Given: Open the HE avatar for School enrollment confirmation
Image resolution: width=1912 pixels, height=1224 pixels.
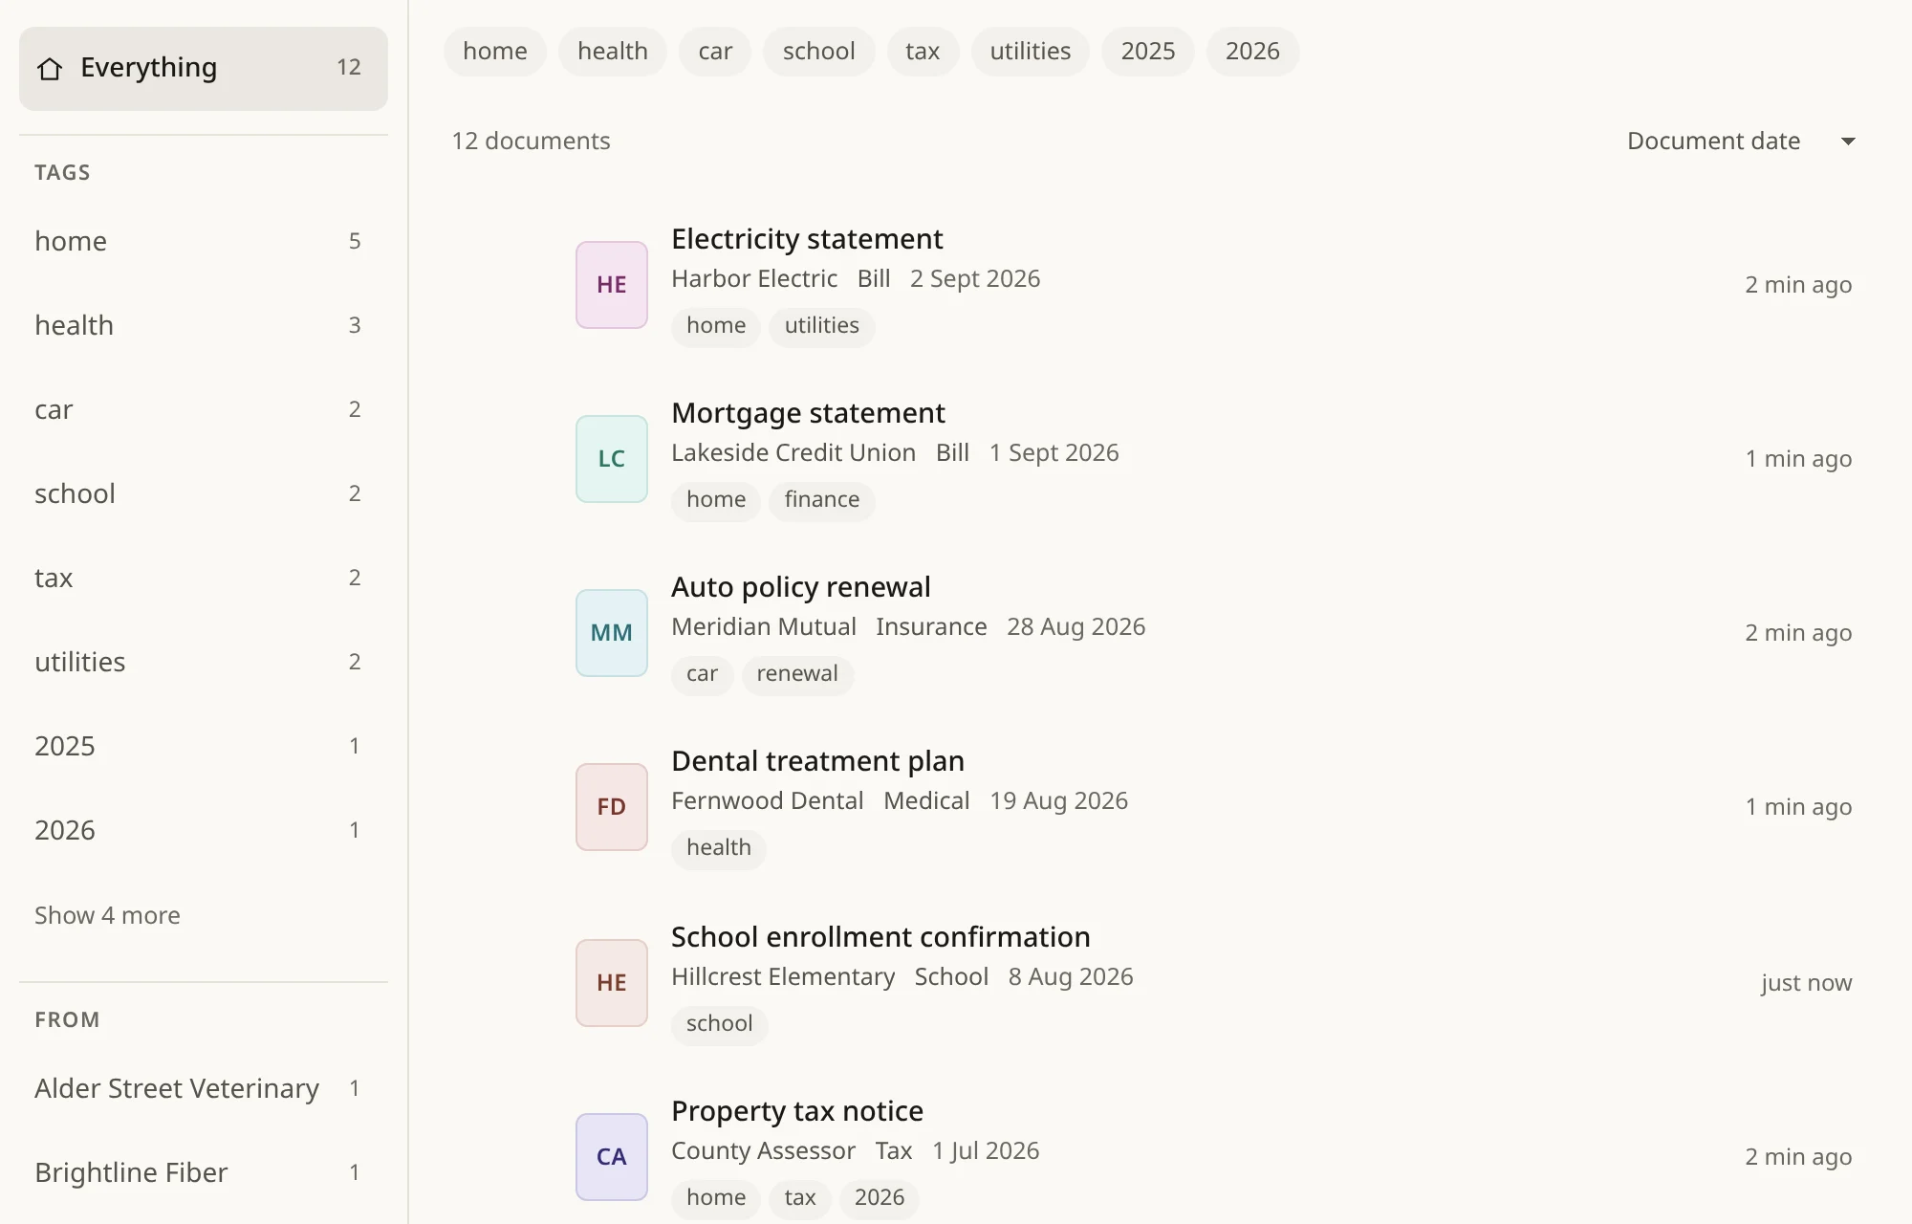Looking at the screenshot, I should click(x=612, y=983).
